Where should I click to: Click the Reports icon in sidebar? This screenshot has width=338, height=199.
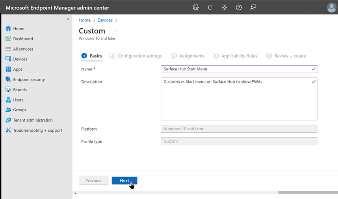coord(8,90)
